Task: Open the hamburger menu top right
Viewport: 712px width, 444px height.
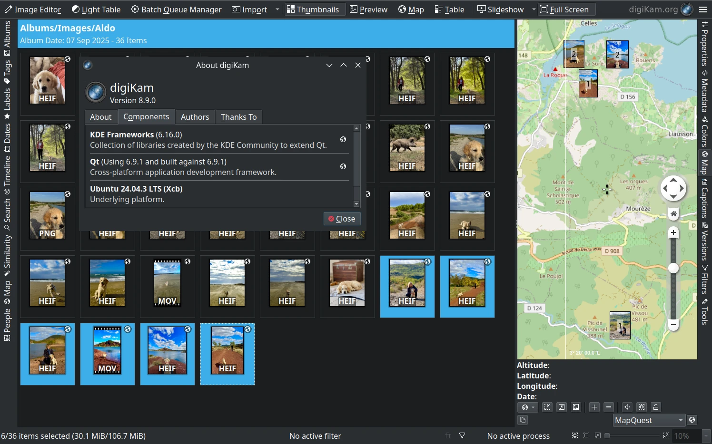Action: [703, 9]
